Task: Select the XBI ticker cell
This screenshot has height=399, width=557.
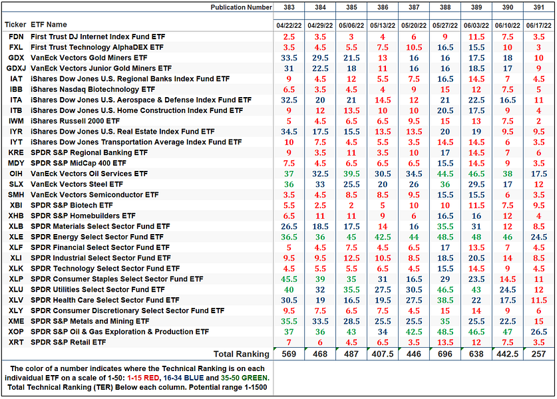Action: [16, 205]
